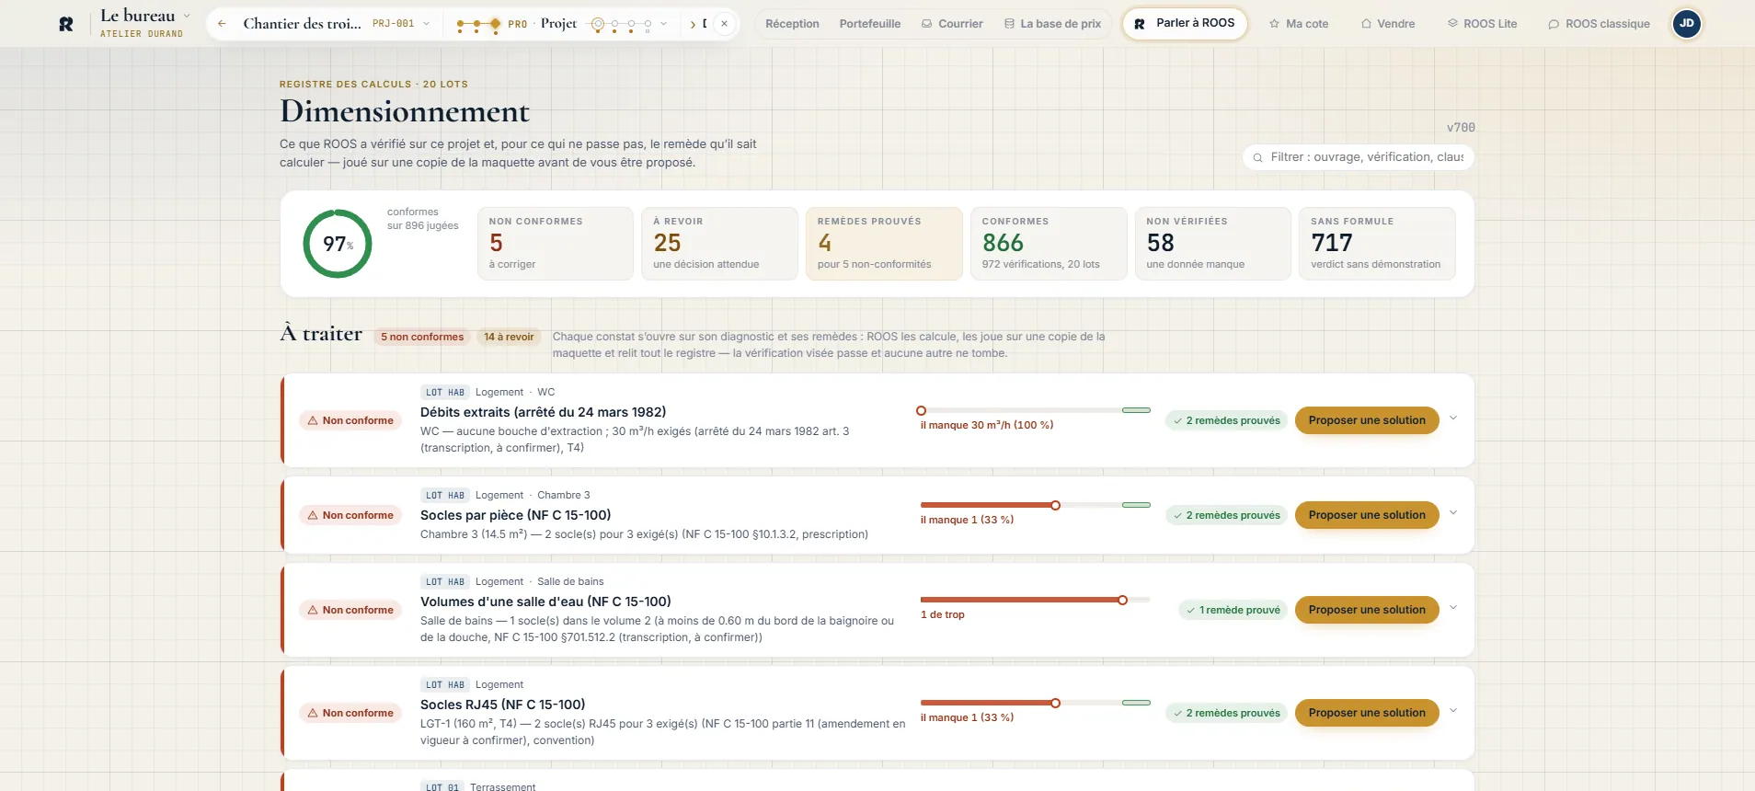1755x791 pixels.
Task: Propose a solution for Débits extraits
Action: (x=1367, y=420)
